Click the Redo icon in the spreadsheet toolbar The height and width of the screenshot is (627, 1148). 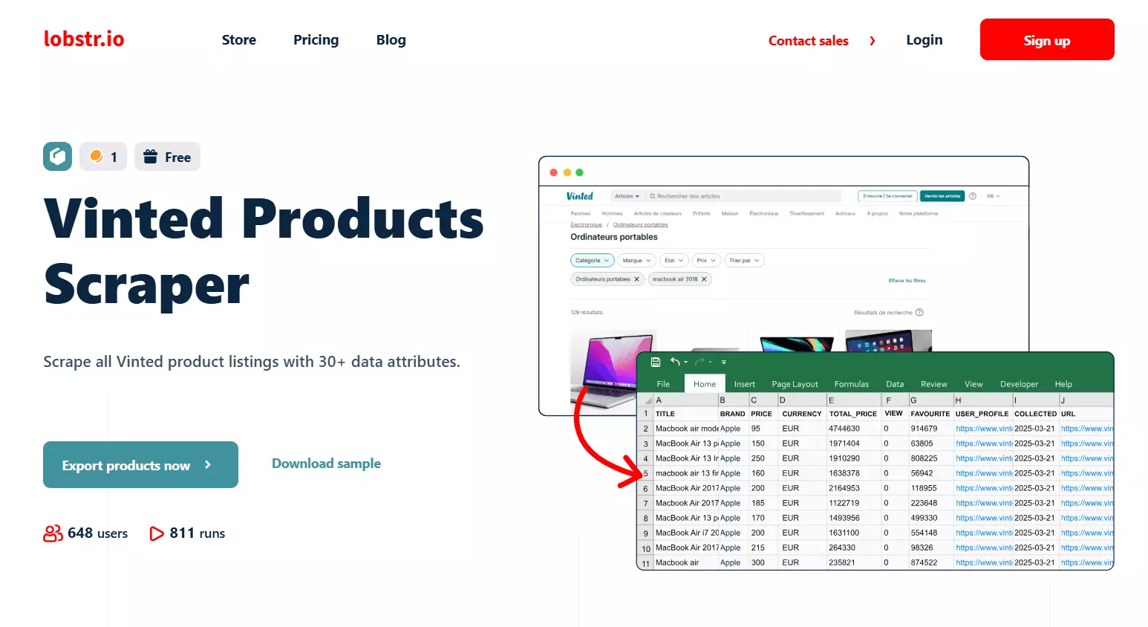pos(699,362)
